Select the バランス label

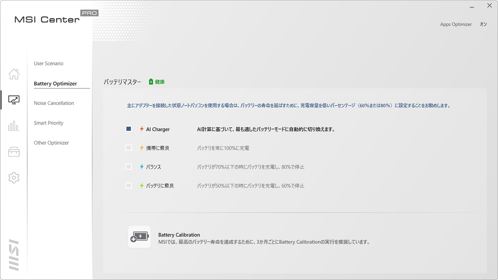click(x=153, y=167)
